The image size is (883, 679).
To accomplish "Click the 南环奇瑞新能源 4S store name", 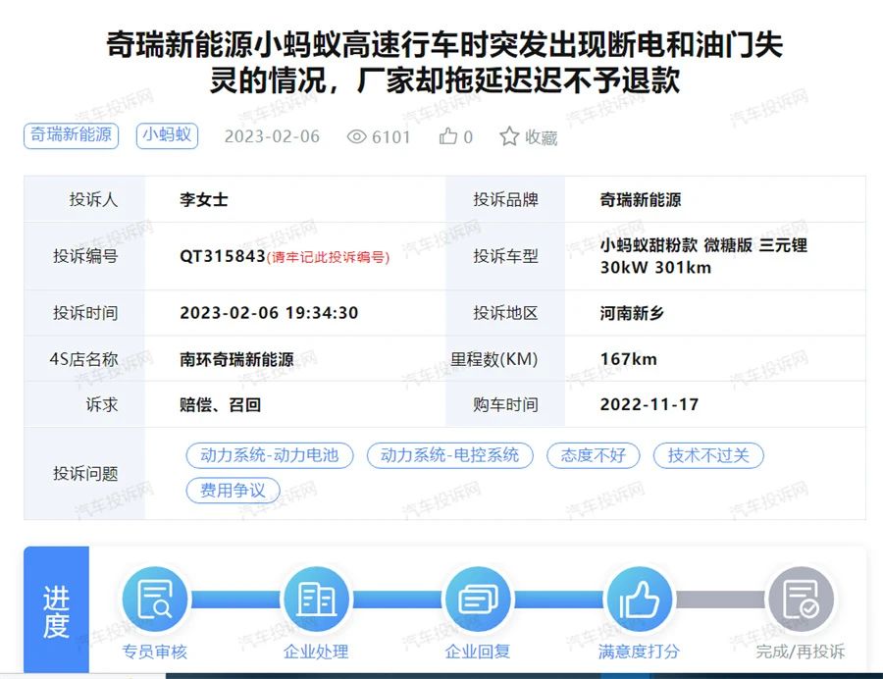I will 236,359.
